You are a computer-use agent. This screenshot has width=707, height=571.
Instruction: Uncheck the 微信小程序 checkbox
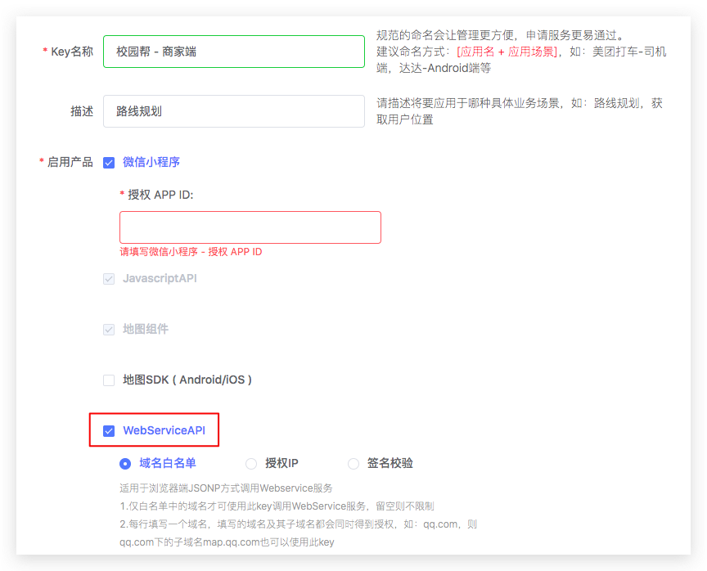[x=109, y=163]
